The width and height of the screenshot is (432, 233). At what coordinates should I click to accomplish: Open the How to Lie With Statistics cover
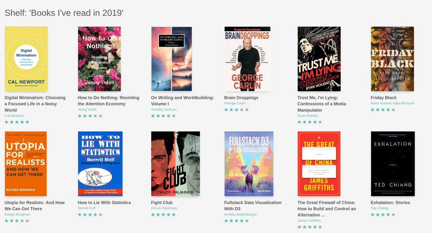(x=100, y=164)
